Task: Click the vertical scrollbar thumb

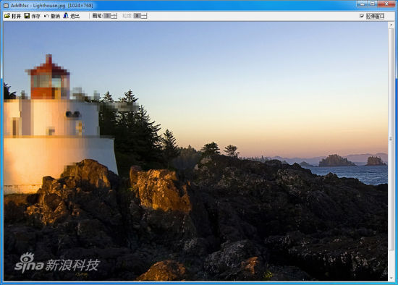Action: (391, 139)
